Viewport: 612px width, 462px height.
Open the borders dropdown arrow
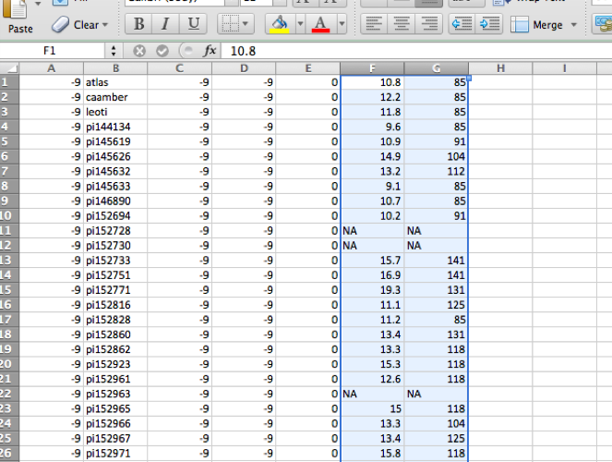pos(246,24)
